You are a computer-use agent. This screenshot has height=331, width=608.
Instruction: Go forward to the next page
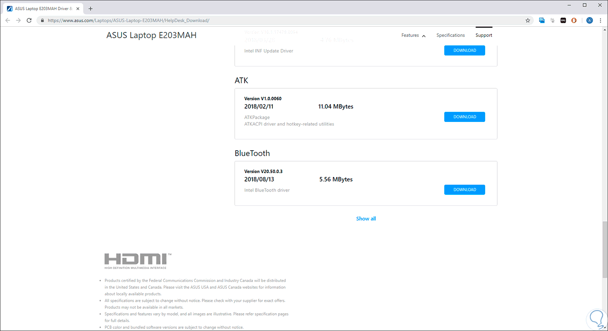click(x=18, y=20)
